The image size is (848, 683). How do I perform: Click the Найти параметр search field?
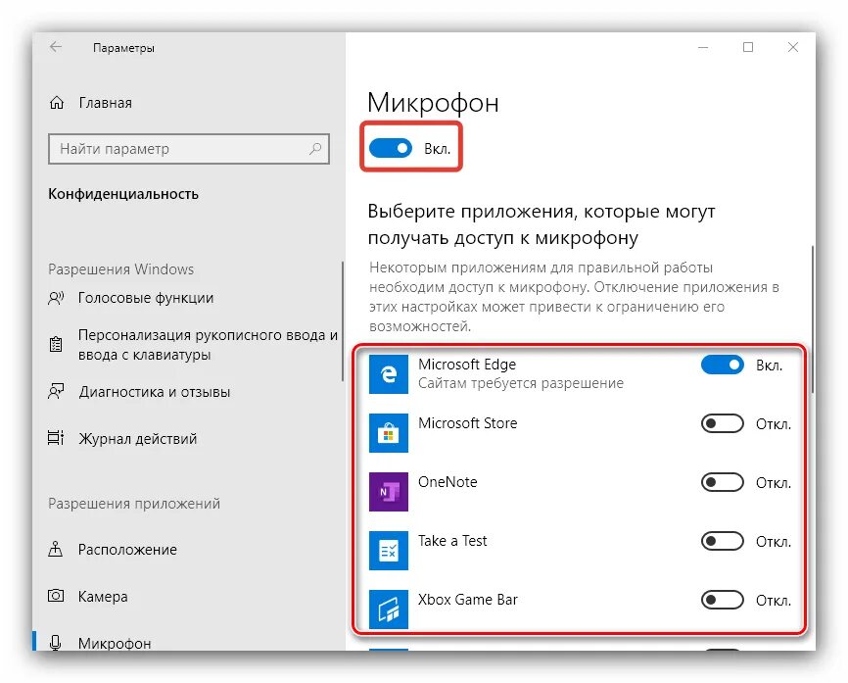189,149
